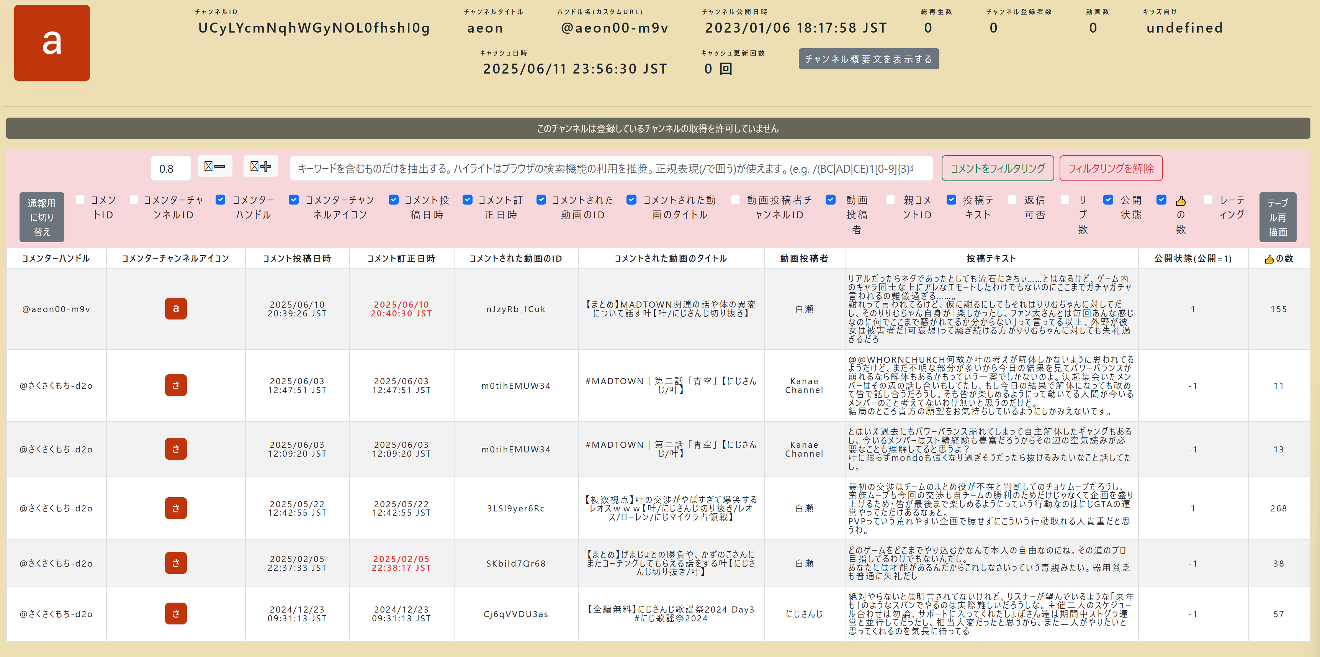Image resolution: width=1320 pixels, height=657 pixels.
Task: Click like count 155 cell
Action: click(1279, 309)
